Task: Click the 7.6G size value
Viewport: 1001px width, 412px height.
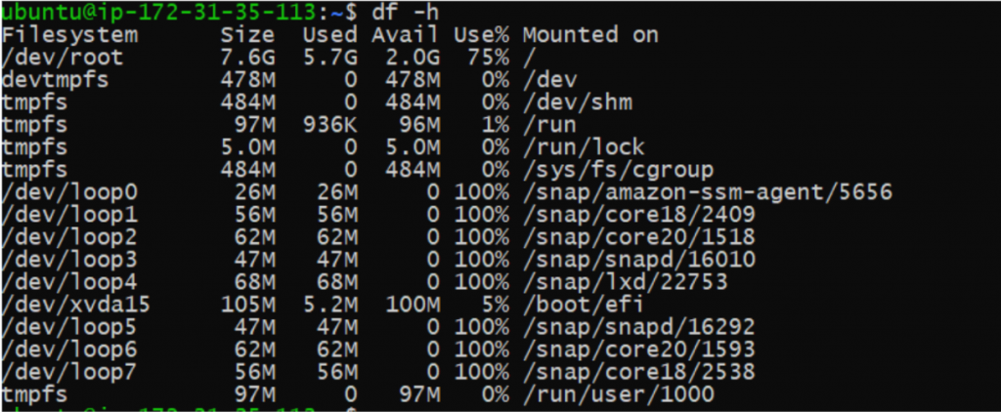Action: (x=247, y=58)
